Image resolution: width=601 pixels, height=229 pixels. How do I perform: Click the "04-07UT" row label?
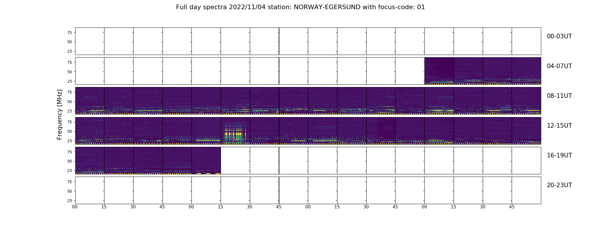559,66
